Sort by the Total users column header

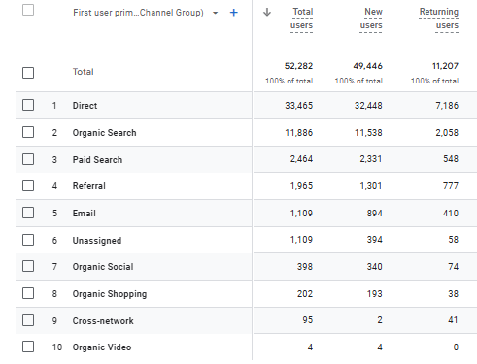click(x=302, y=18)
